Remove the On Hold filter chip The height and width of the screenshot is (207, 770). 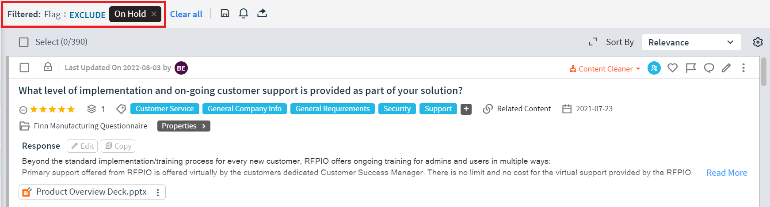(x=154, y=14)
